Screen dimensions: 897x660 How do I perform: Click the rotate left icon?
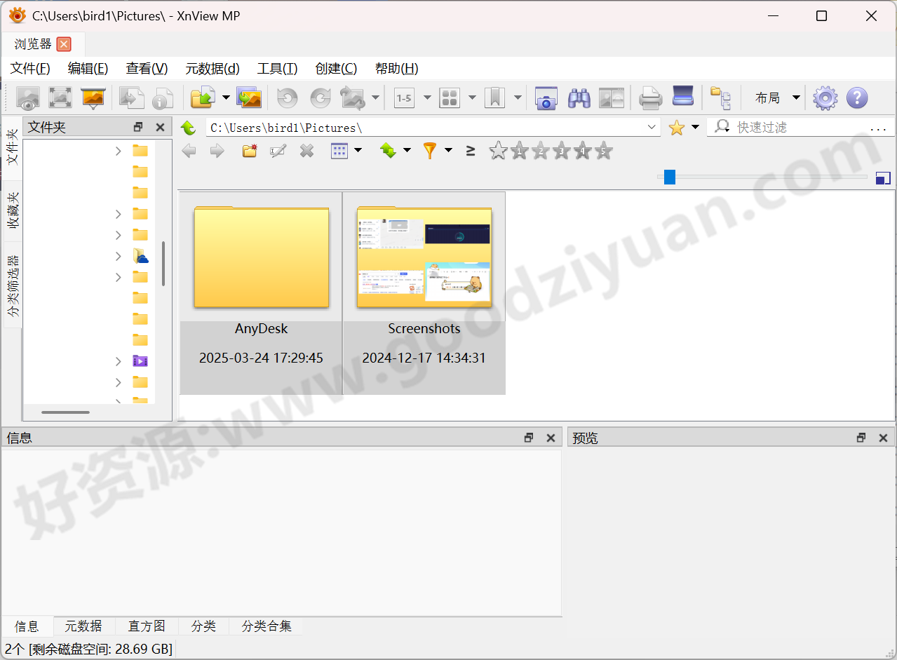click(287, 98)
